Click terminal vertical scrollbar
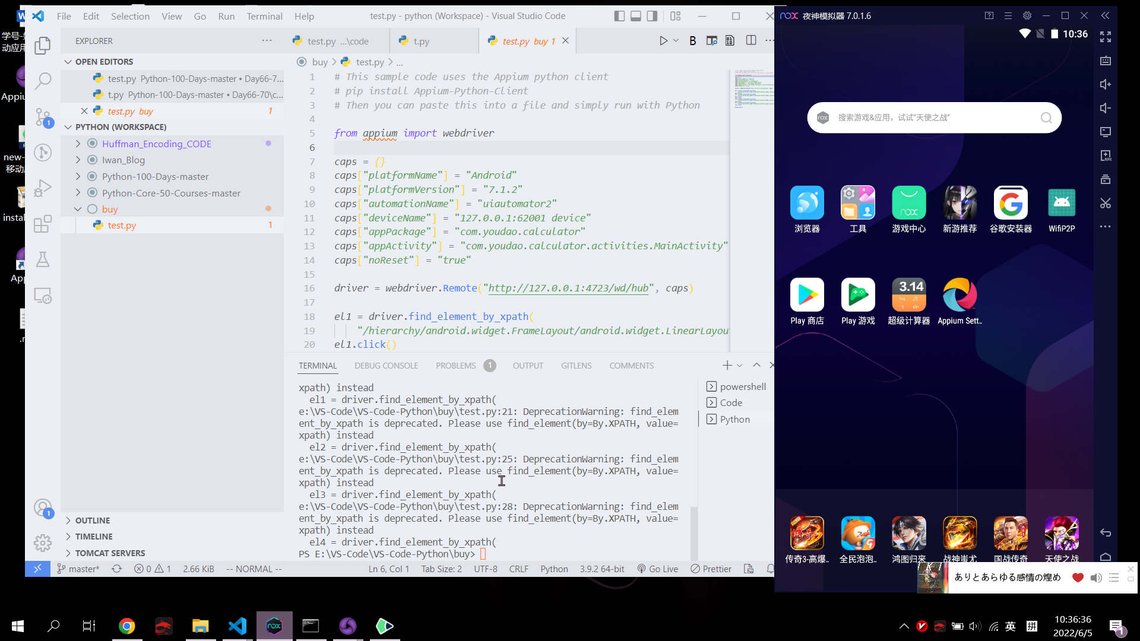 click(693, 533)
